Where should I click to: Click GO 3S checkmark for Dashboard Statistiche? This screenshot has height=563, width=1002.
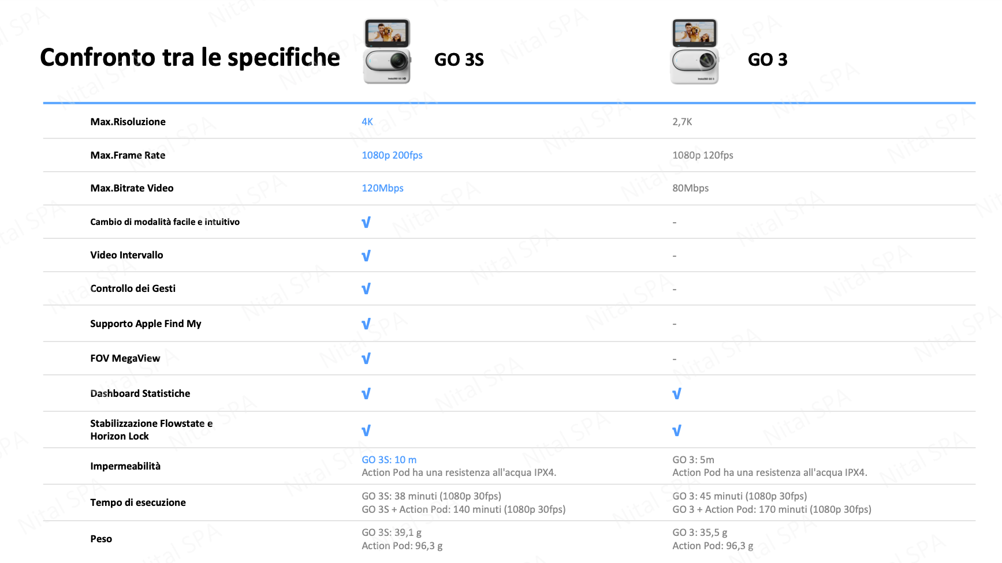366,393
